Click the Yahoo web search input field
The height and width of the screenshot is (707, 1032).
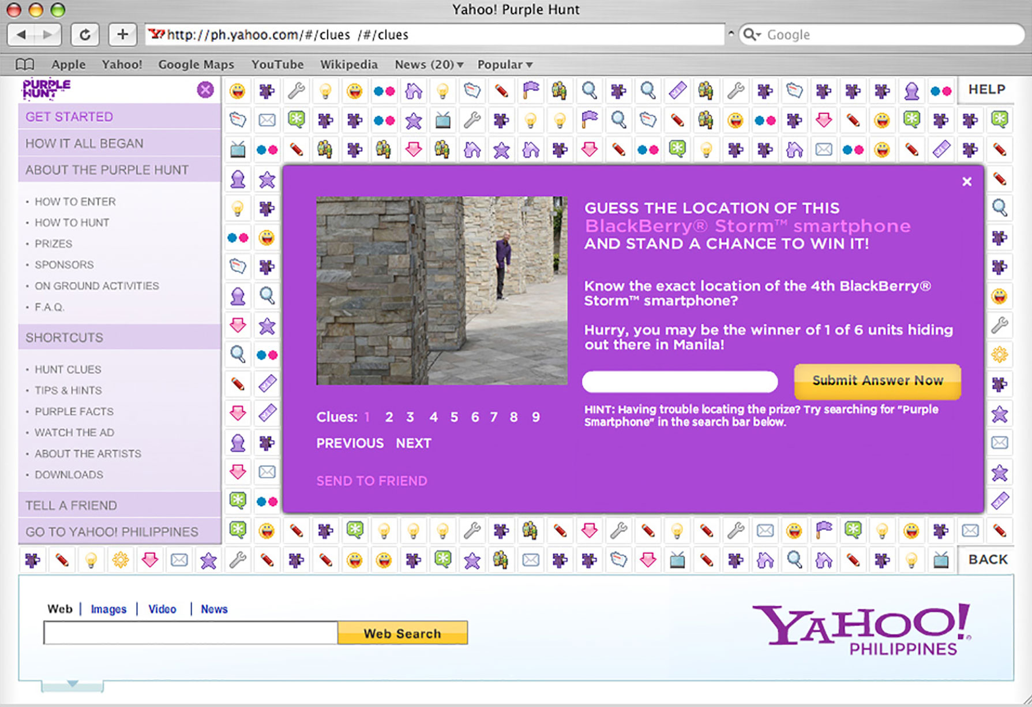click(x=190, y=633)
